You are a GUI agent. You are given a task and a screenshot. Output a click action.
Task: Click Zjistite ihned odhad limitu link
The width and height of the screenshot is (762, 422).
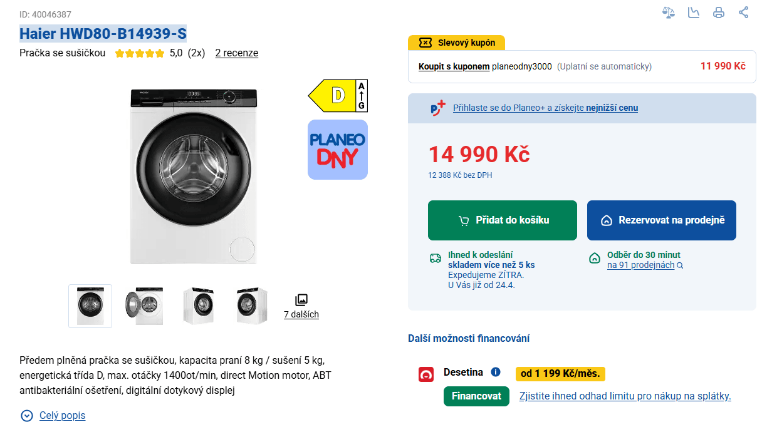click(625, 396)
